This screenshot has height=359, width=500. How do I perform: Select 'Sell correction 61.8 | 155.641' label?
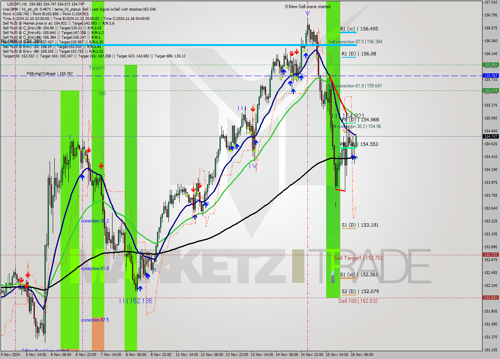point(355,86)
